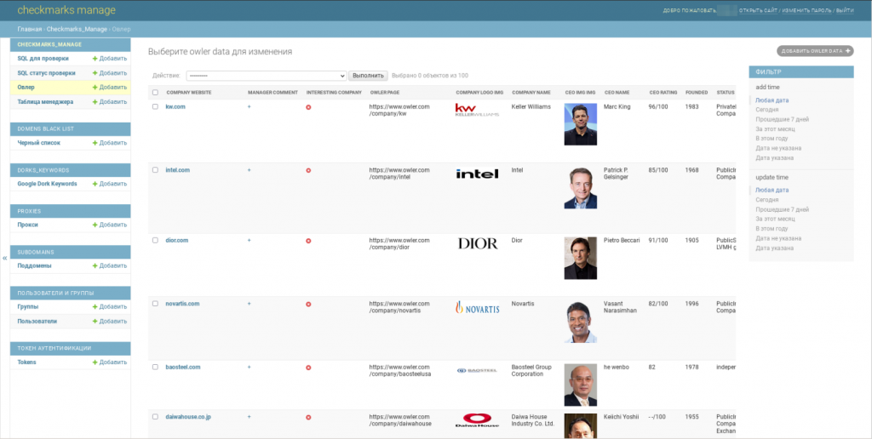Click Daiwa House company logo image
Screen dimensions: 872x439
477,420
